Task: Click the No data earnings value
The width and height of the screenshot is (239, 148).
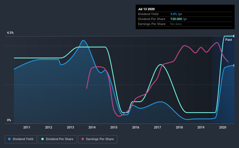Action: 176,24
